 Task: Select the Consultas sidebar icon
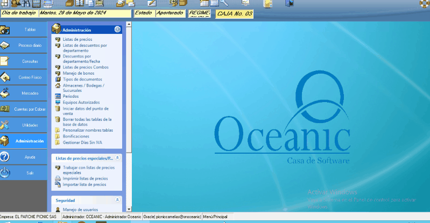[x=5, y=61]
